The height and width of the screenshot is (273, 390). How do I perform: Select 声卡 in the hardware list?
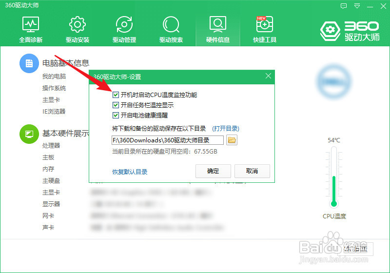48,228
